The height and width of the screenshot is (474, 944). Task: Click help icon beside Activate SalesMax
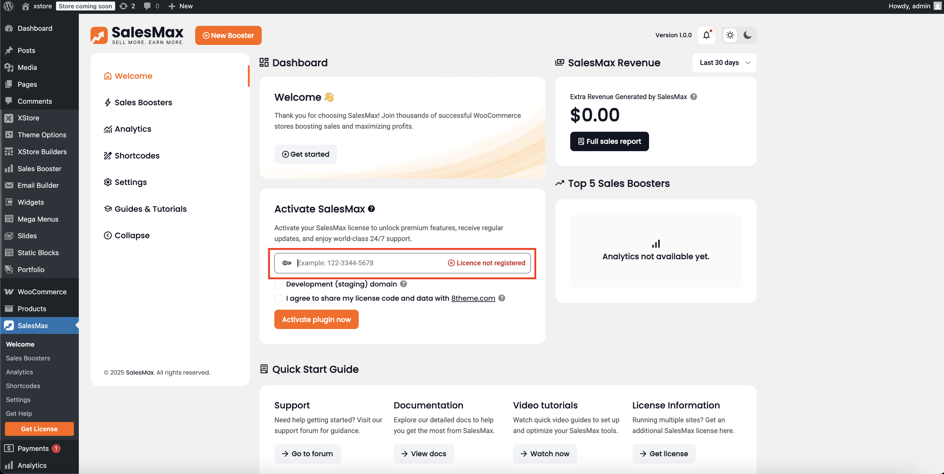tap(371, 209)
